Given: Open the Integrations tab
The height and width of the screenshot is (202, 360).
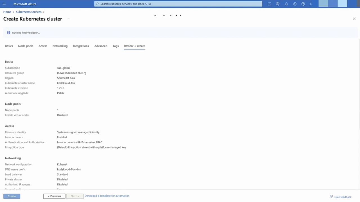Looking at the screenshot, I should click(x=81, y=46).
